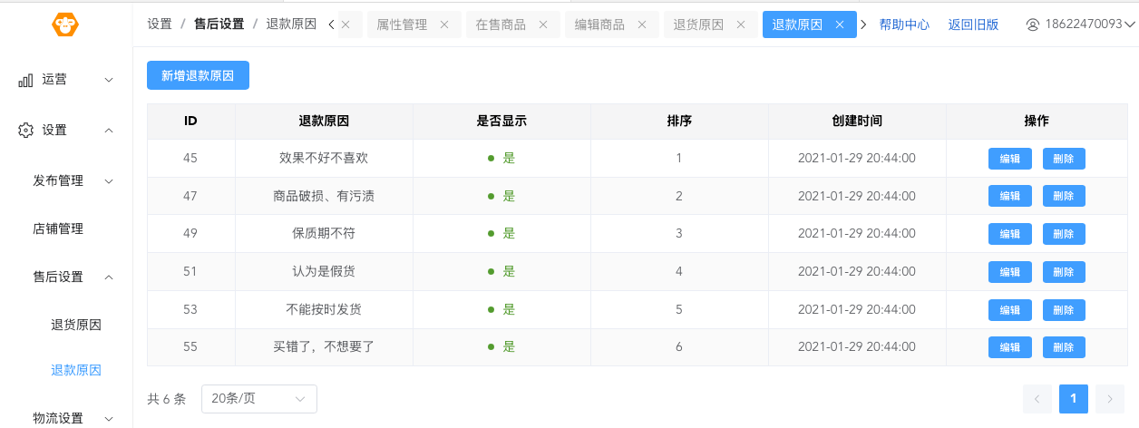The width and height of the screenshot is (1139, 428).
Task: Click the 运营 bar chart icon
Action: [25, 80]
